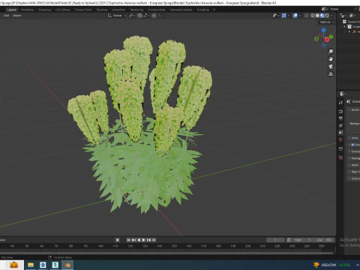Collapse the Collection tree arrow in outliner
Image resolution: width=360 pixels, height=270 pixels.
tap(345, 26)
